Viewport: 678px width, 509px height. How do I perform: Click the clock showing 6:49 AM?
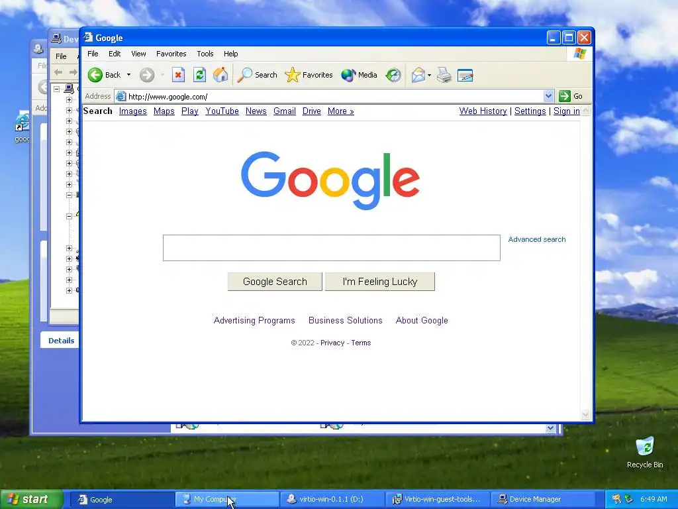click(654, 500)
